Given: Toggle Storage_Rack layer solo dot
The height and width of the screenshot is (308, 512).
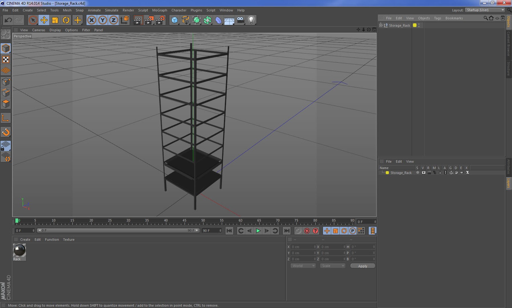Looking at the screenshot, I should [418, 173].
